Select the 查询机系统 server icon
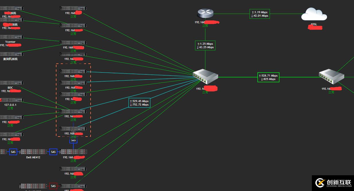This screenshot has height=191, width=354. [11, 54]
